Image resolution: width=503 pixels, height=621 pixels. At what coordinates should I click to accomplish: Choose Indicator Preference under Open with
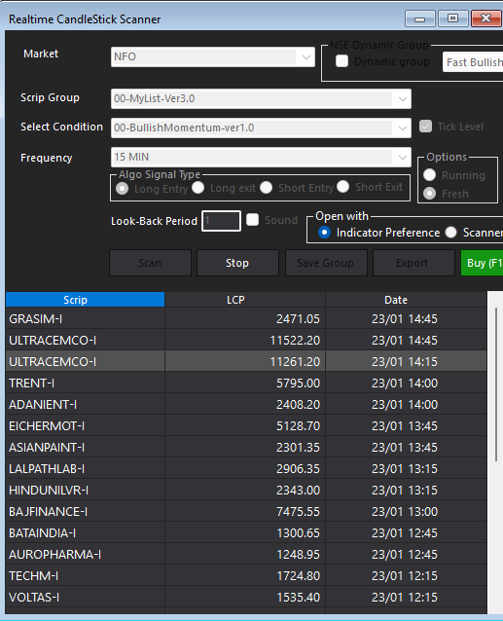pos(325,233)
